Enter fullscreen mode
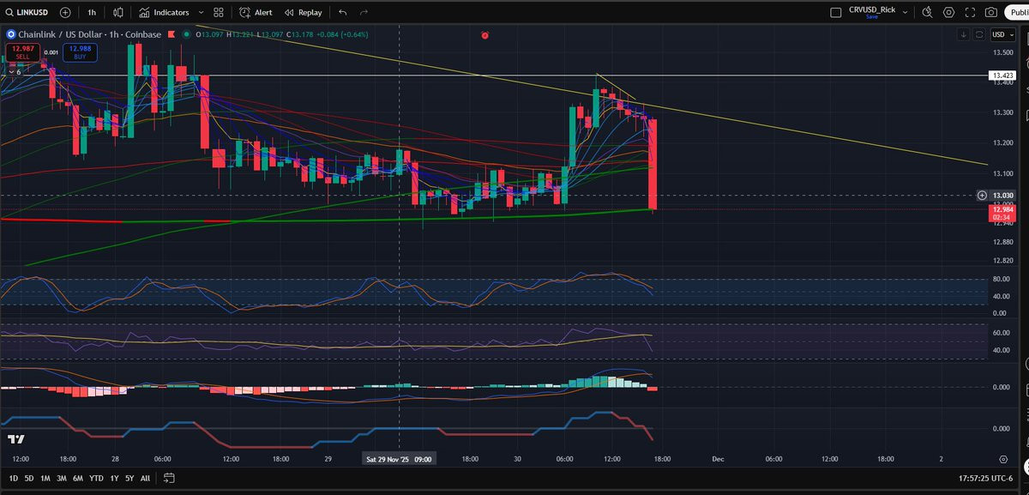This screenshot has height=495, width=1029. click(x=970, y=12)
